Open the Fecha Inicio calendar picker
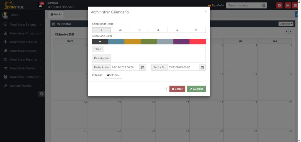The width and height of the screenshot is (301, 142). (143, 67)
